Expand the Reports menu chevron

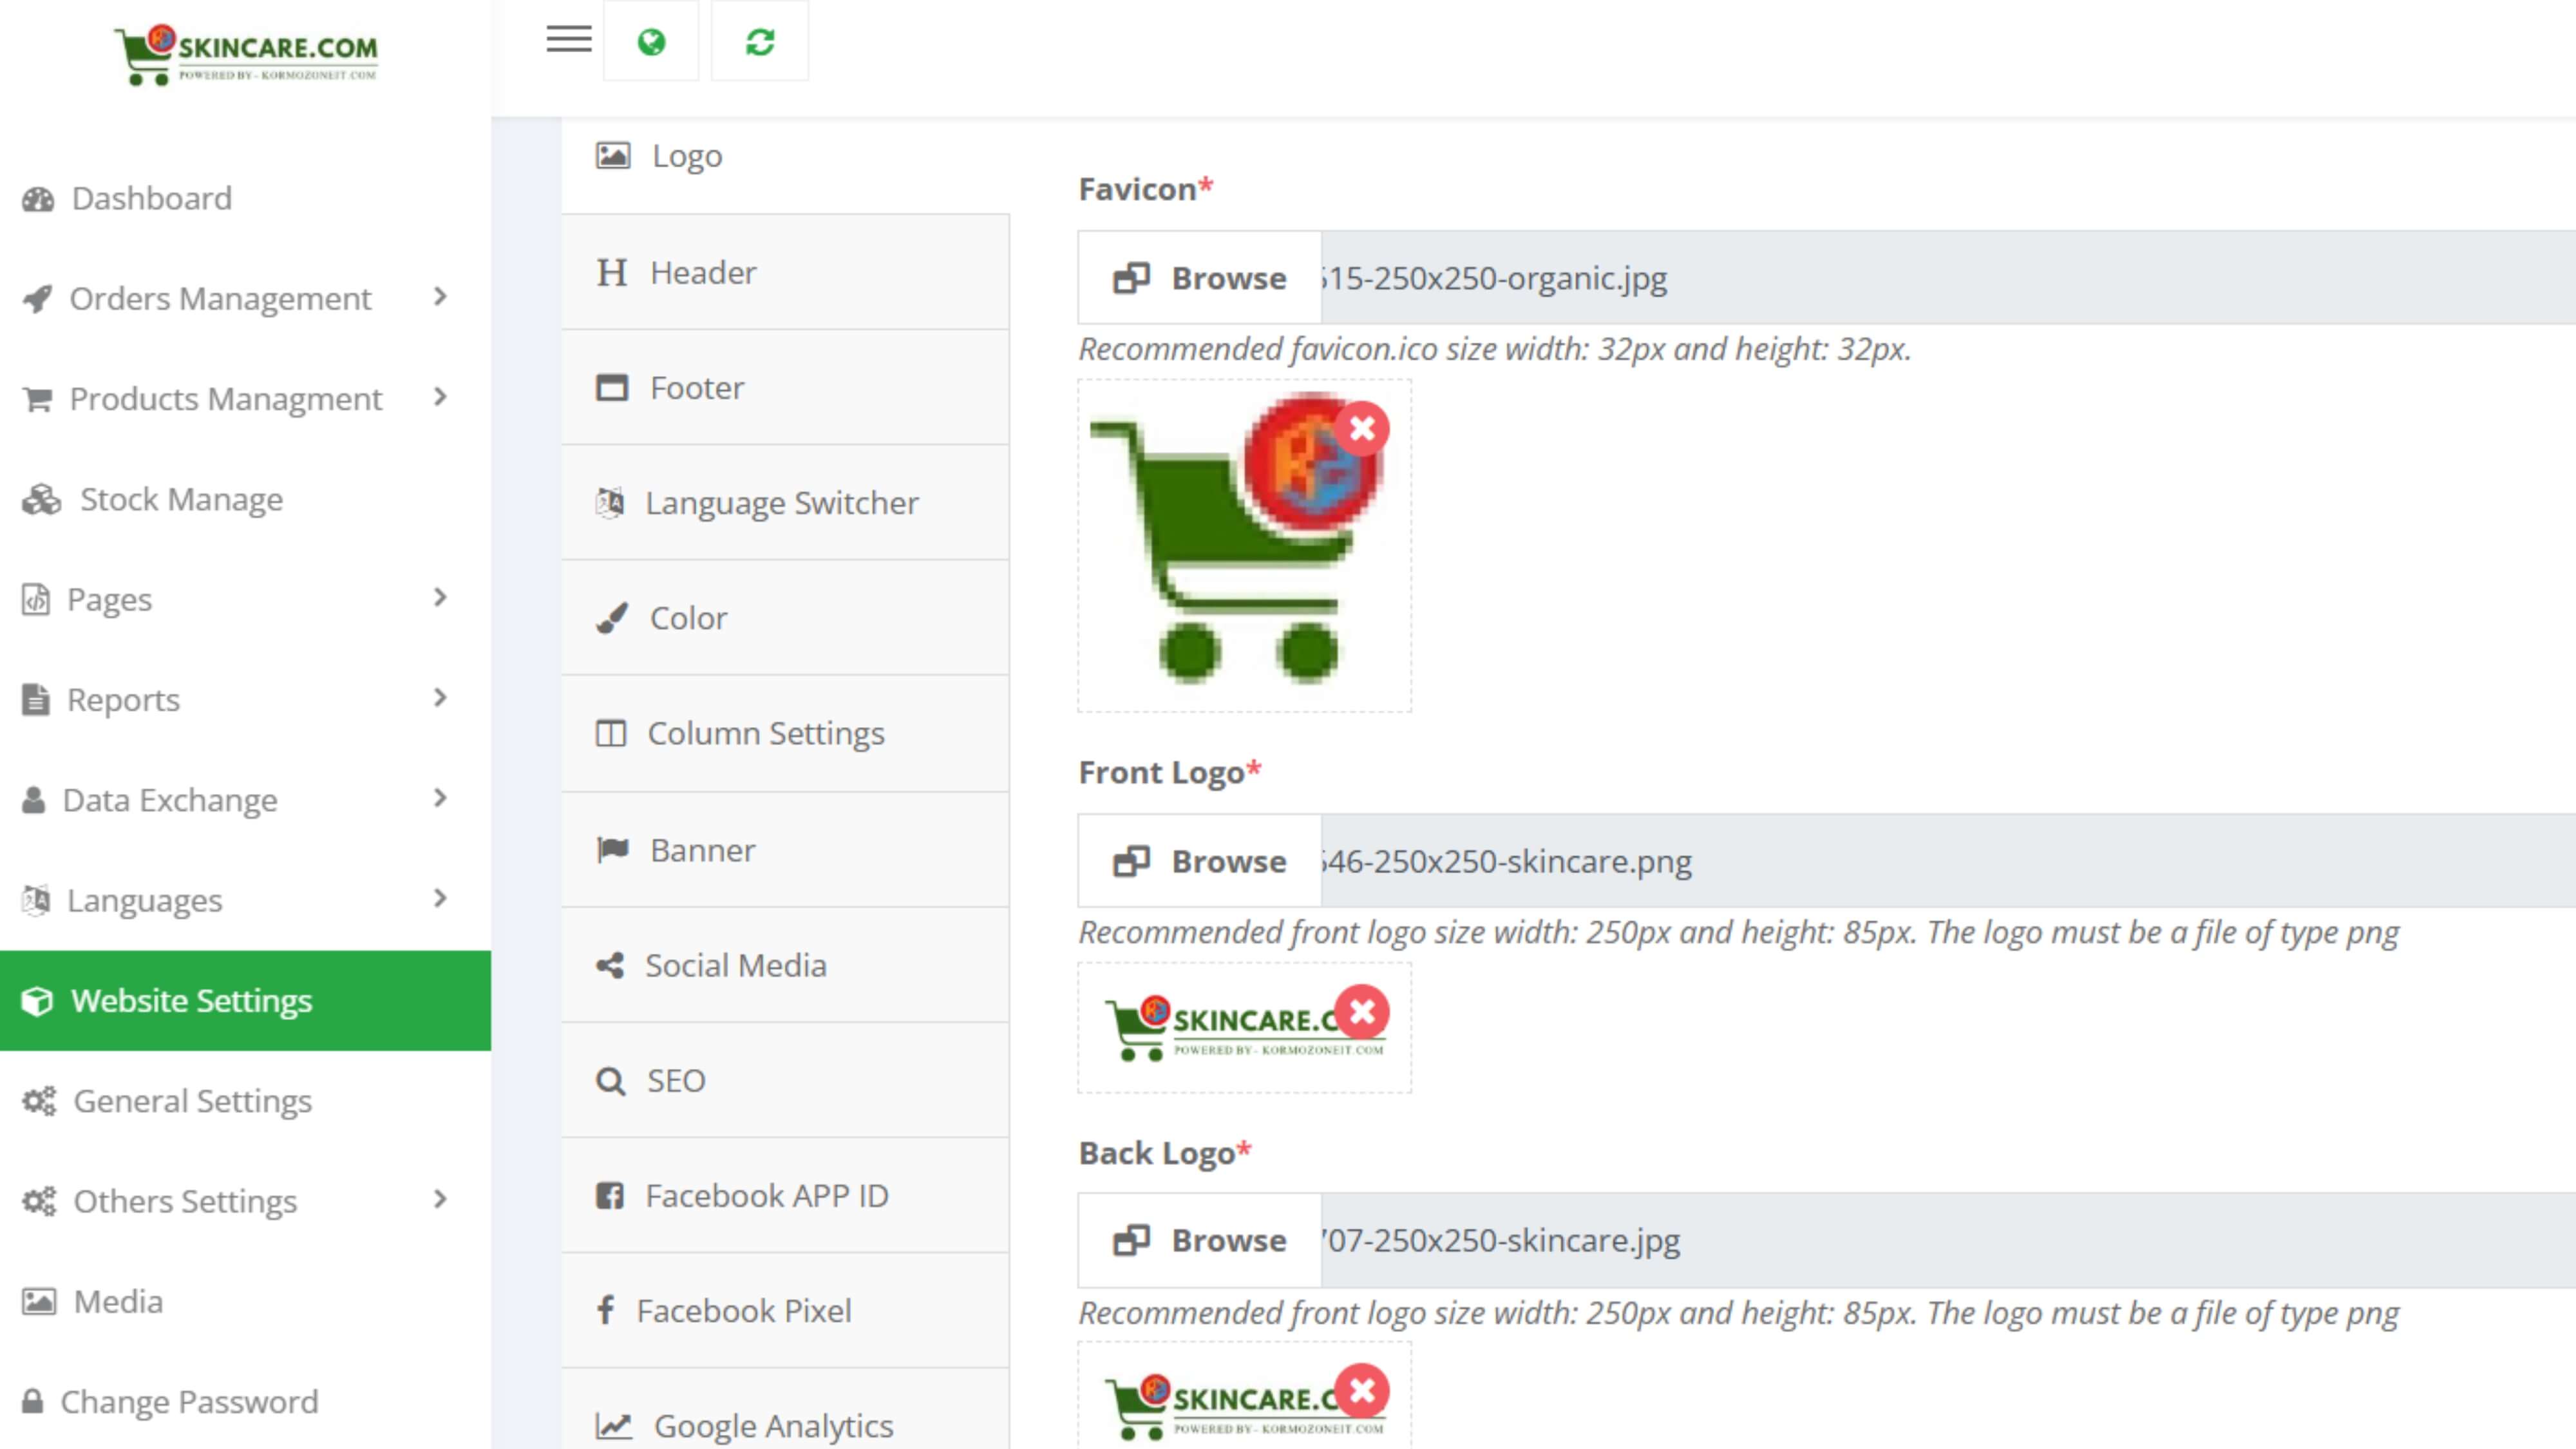tap(440, 698)
